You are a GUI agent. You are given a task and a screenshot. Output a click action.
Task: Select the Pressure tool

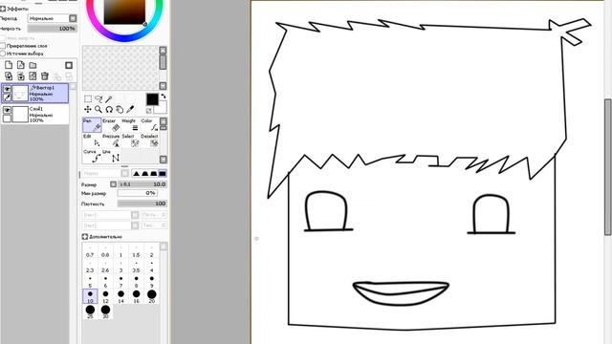[x=111, y=140]
